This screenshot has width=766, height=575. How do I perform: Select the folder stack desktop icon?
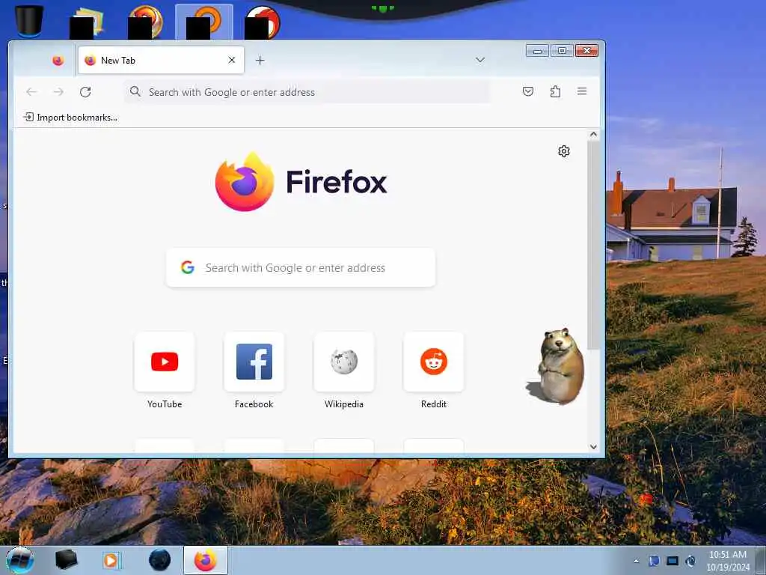pos(87,22)
